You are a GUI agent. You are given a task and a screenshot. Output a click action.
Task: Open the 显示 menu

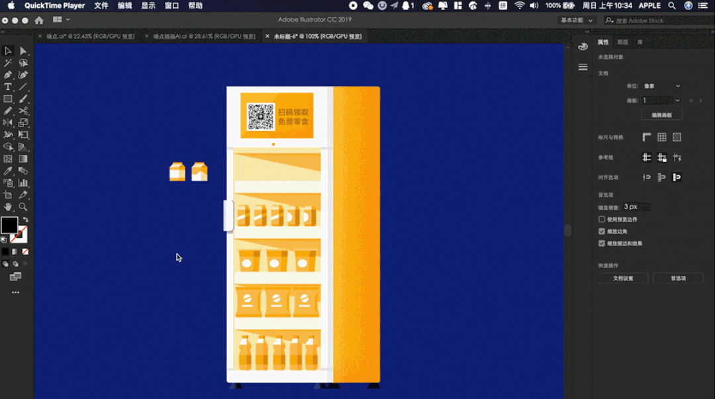148,5
